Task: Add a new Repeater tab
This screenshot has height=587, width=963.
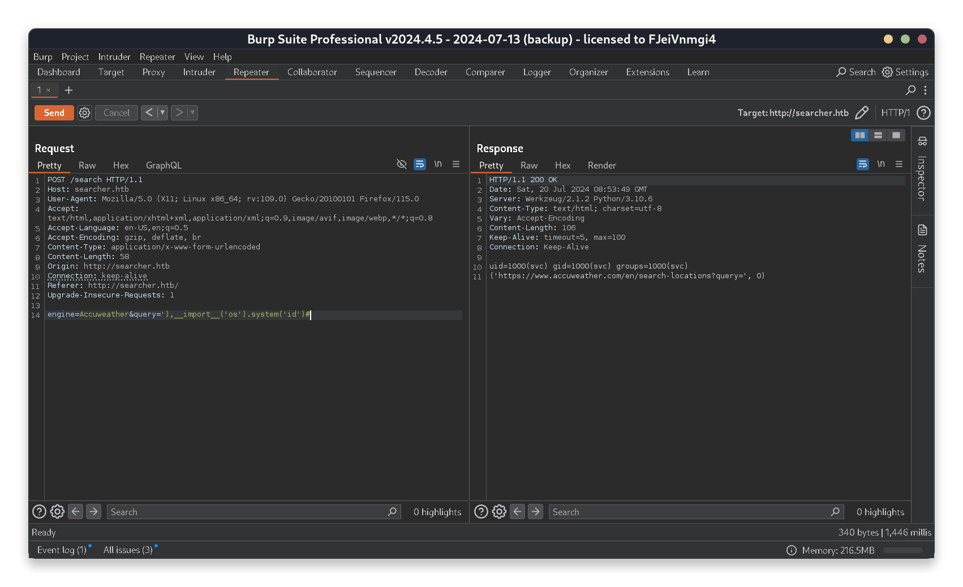Action: (68, 90)
